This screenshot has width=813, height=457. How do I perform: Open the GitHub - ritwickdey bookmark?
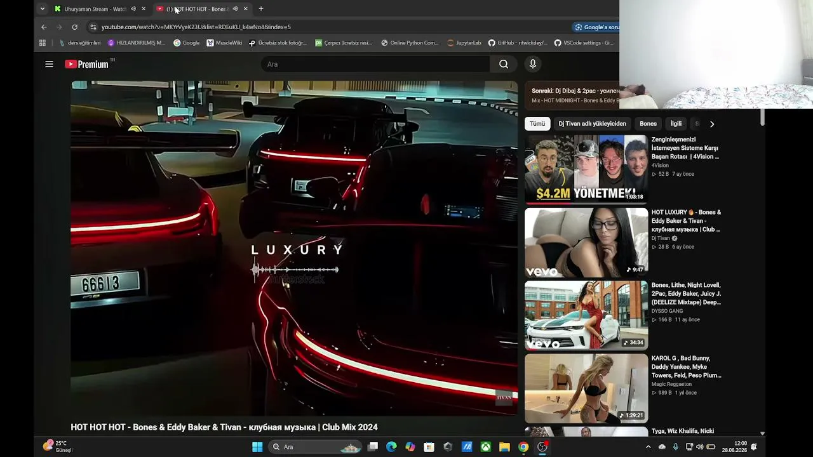518,43
